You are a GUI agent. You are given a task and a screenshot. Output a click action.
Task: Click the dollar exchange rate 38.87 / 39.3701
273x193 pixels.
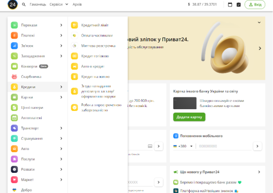tap(202, 4)
